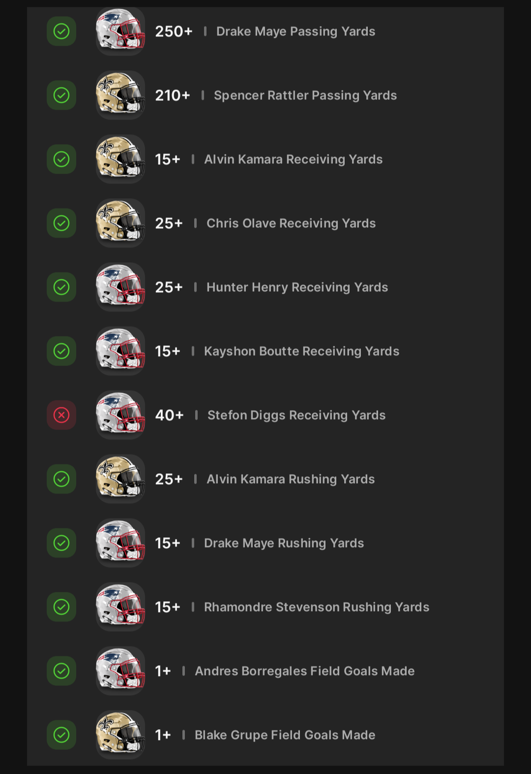The width and height of the screenshot is (531, 774).
Task: Tap the Patriots helmet beside Hunter Henry
Action: [120, 287]
